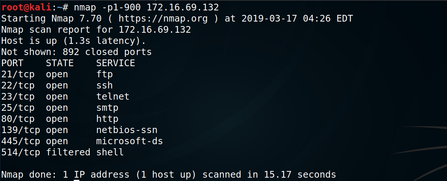Screen dimensions: 447x181
Task: Click the SERVICE column header
Action: pos(115,63)
